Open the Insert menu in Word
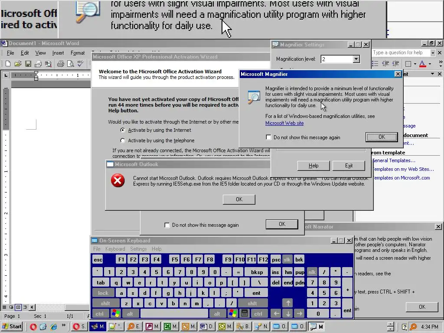The height and width of the screenshot is (333, 444). (x=58, y=53)
